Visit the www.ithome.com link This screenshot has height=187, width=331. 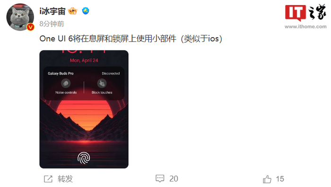pos(305,26)
